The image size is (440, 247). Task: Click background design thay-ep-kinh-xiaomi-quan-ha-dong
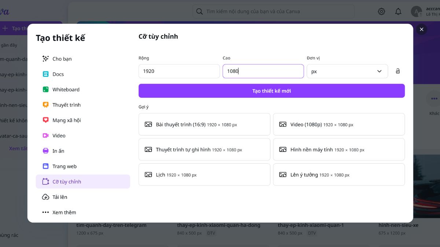[x=219, y=225]
